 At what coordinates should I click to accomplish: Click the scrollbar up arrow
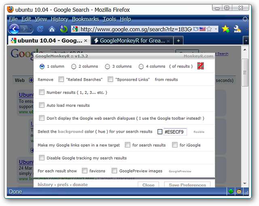point(245,49)
